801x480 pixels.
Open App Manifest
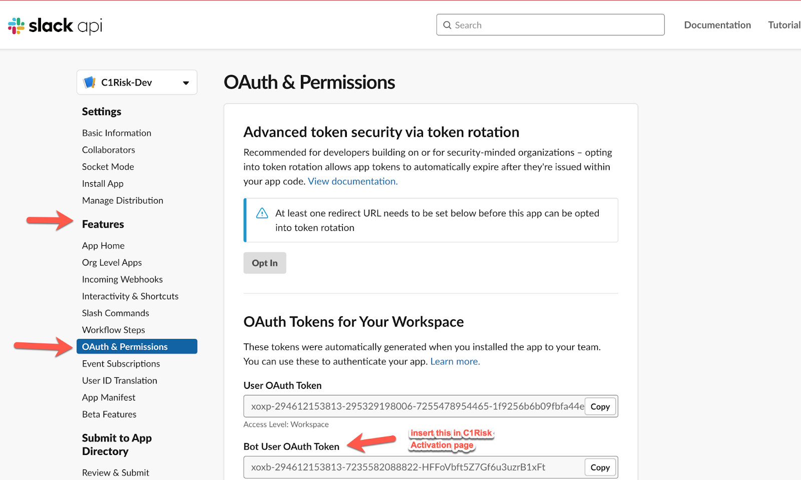(109, 397)
